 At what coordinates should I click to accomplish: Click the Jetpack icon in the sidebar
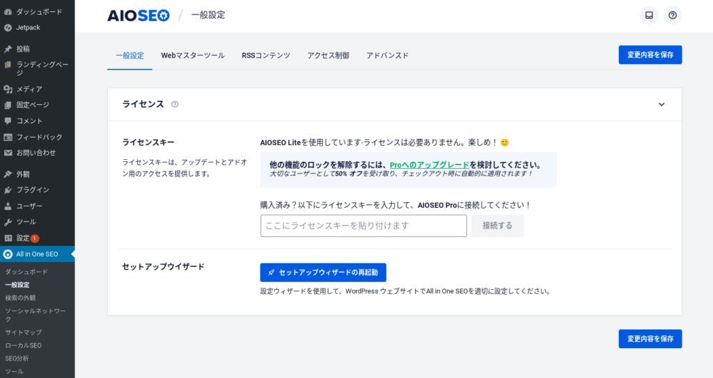(8, 28)
